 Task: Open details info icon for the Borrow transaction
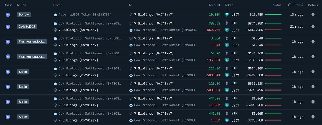click(313, 15)
